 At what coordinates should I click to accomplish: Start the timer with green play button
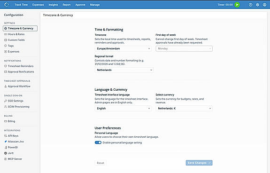(x=237, y=5)
